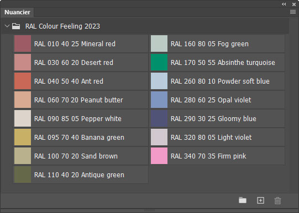Click text RAL 060 70 20 Peanut butter
Screen dimensions: 299x213
[x=78, y=100]
